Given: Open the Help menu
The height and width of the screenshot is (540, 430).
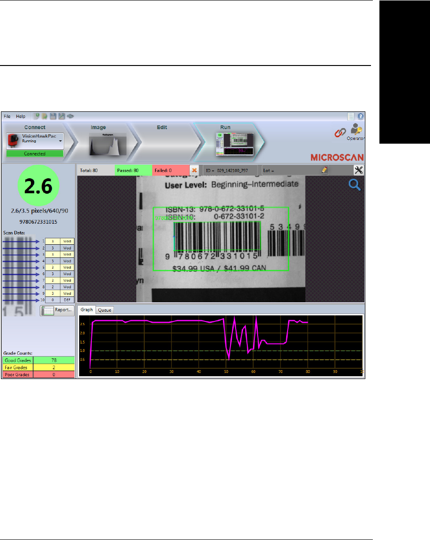Looking at the screenshot, I should pyautogui.click(x=21, y=117).
